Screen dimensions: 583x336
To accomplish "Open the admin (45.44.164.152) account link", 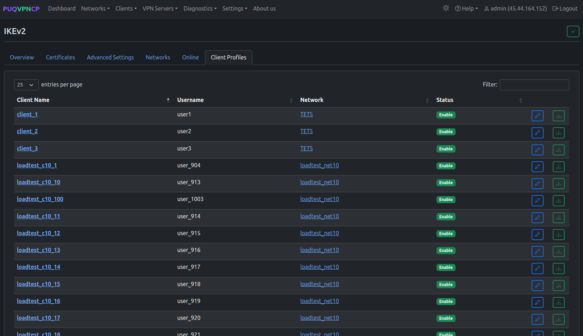I will click(x=515, y=8).
